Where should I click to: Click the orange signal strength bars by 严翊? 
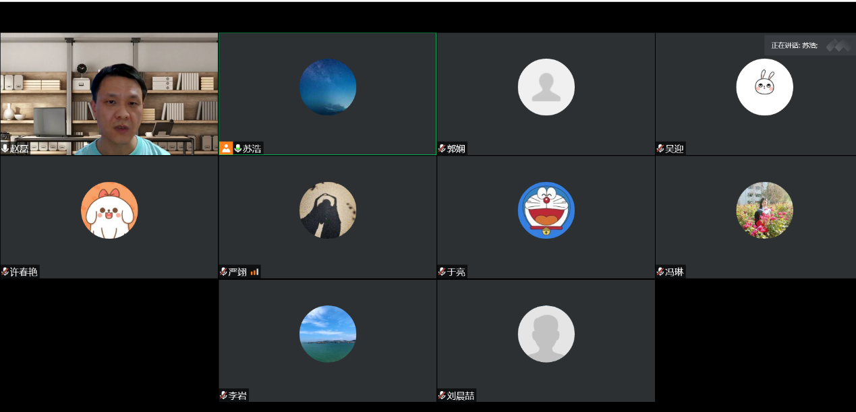coord(254,272)
